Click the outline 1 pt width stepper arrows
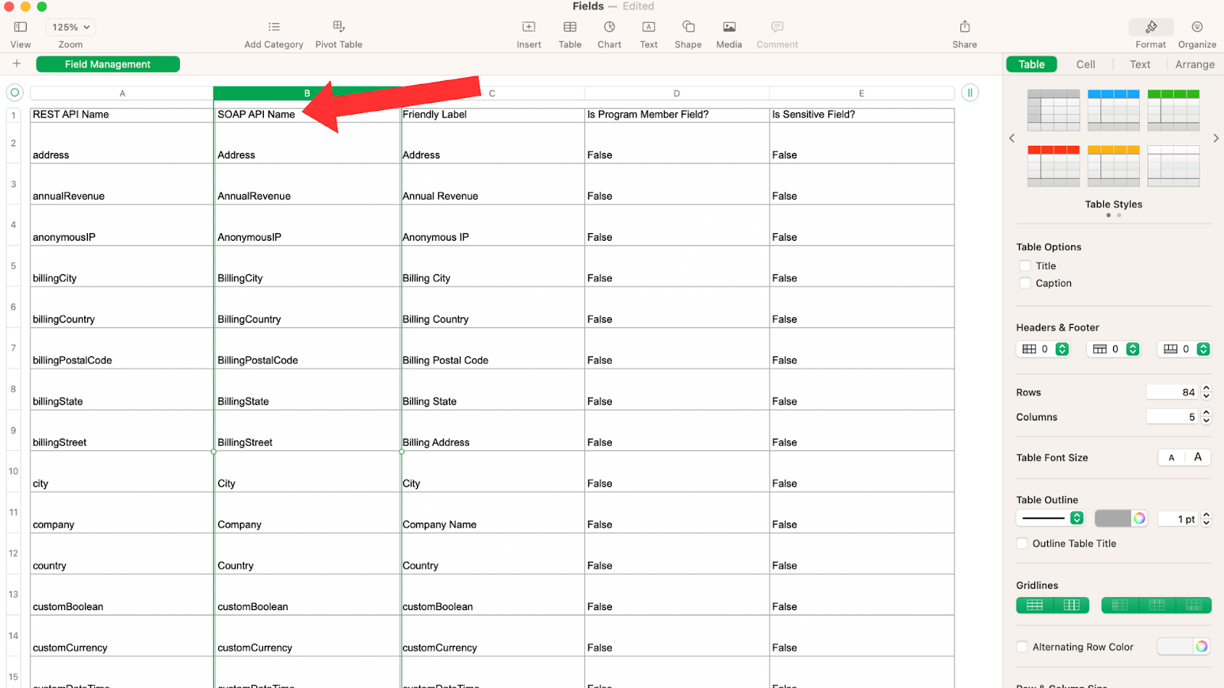Image resolution: width=1224 pixels, height=688 pixels. click(x=1206, y=518)
